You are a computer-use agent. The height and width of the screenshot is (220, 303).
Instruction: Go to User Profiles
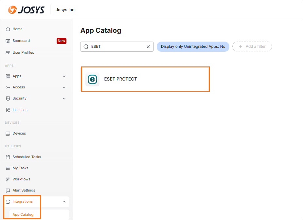click(x=23, y=53)
